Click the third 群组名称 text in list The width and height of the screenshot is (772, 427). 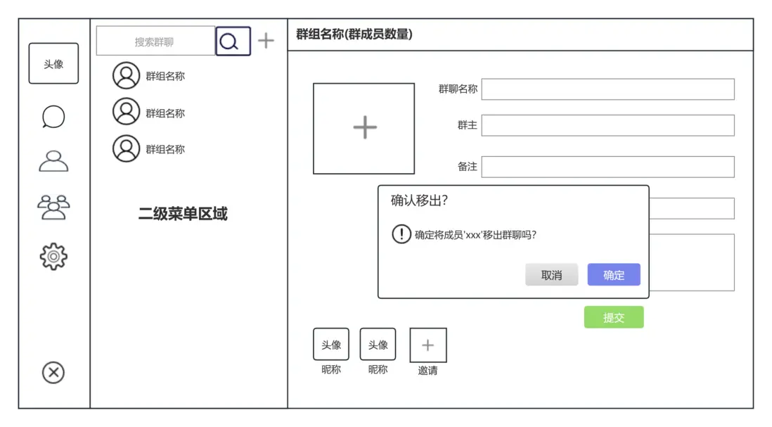pyautogui.click(x=165, y=149)
